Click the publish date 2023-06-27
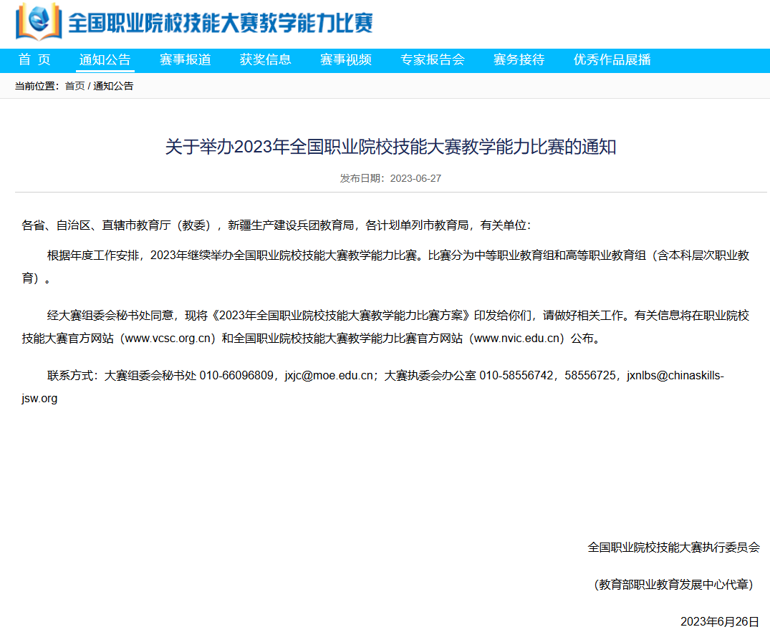The image size is (770, 632). click(x=415, y=179)
